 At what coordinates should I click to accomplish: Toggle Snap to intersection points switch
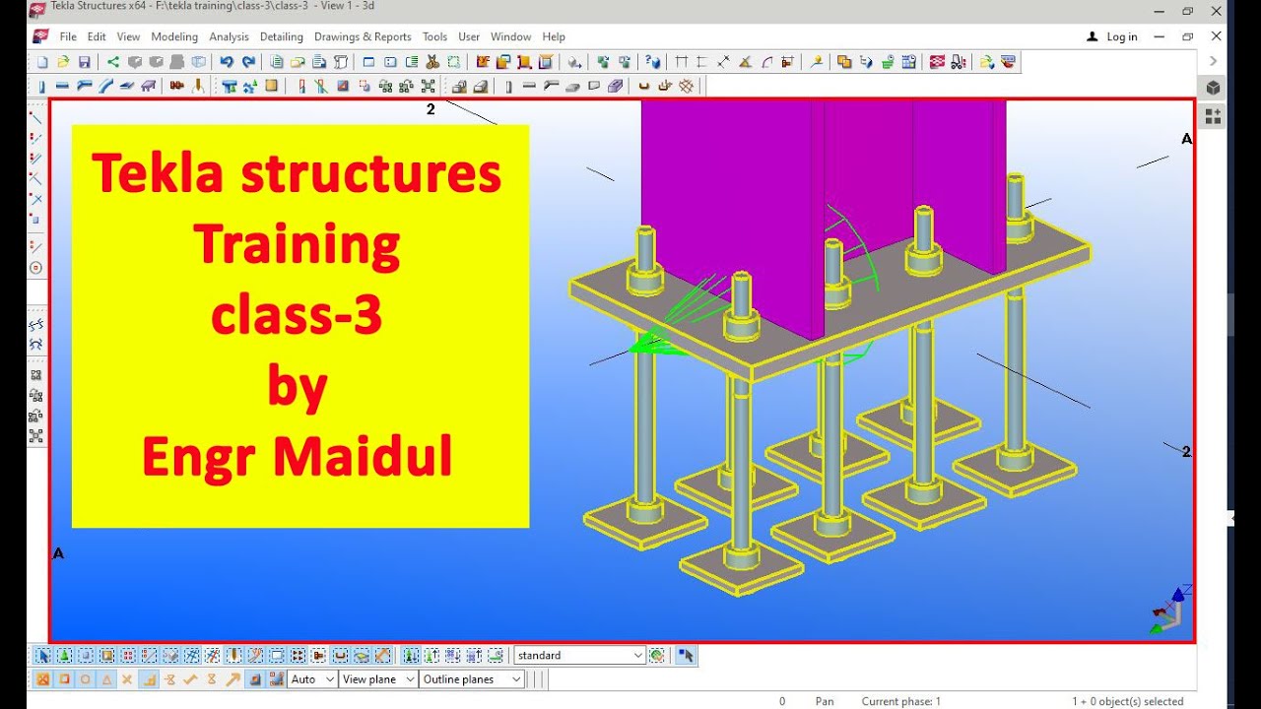tap(126, 678)
